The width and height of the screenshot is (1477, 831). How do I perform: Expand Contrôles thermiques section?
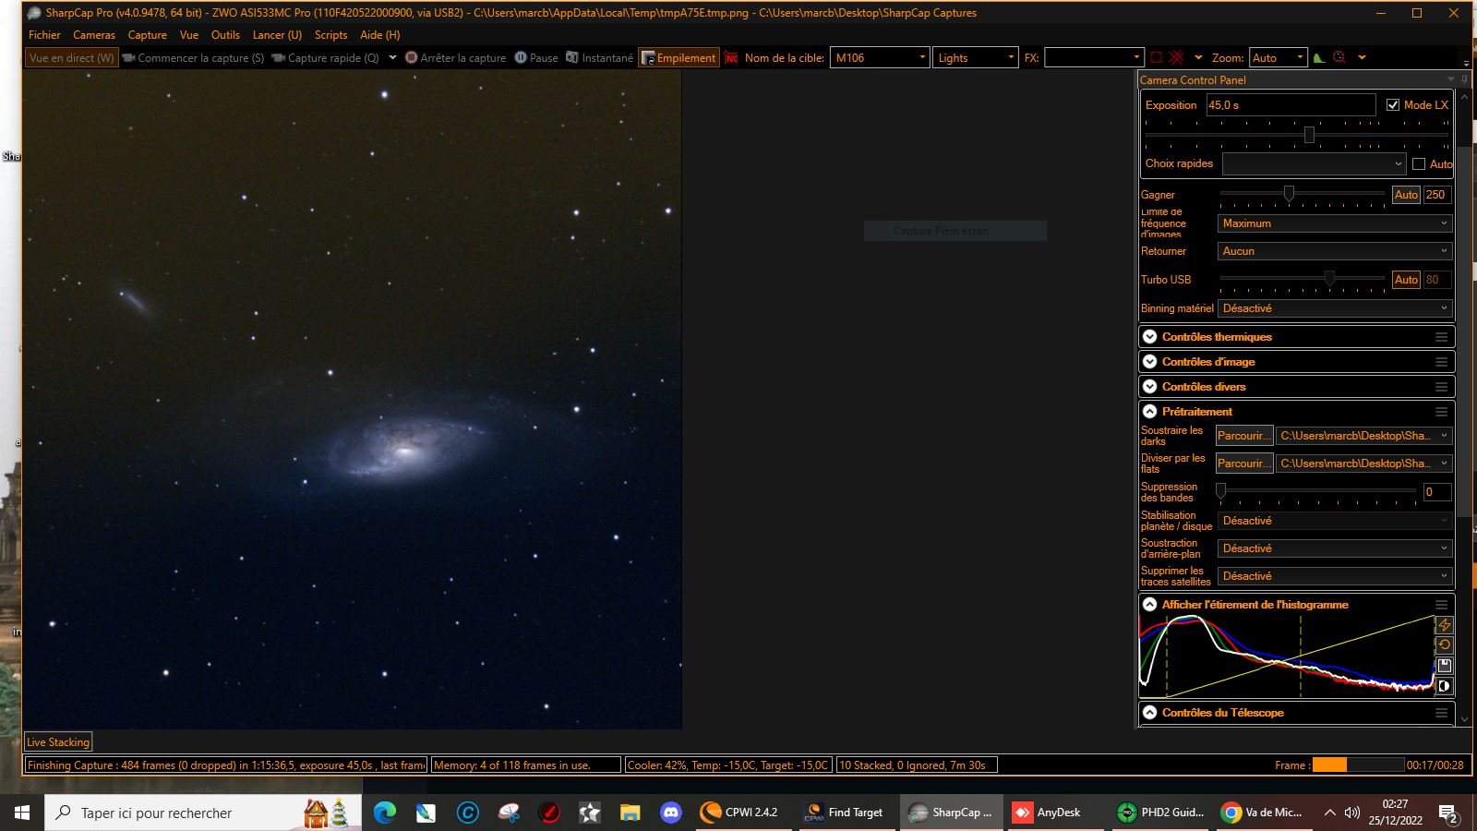pos(1150,337)
